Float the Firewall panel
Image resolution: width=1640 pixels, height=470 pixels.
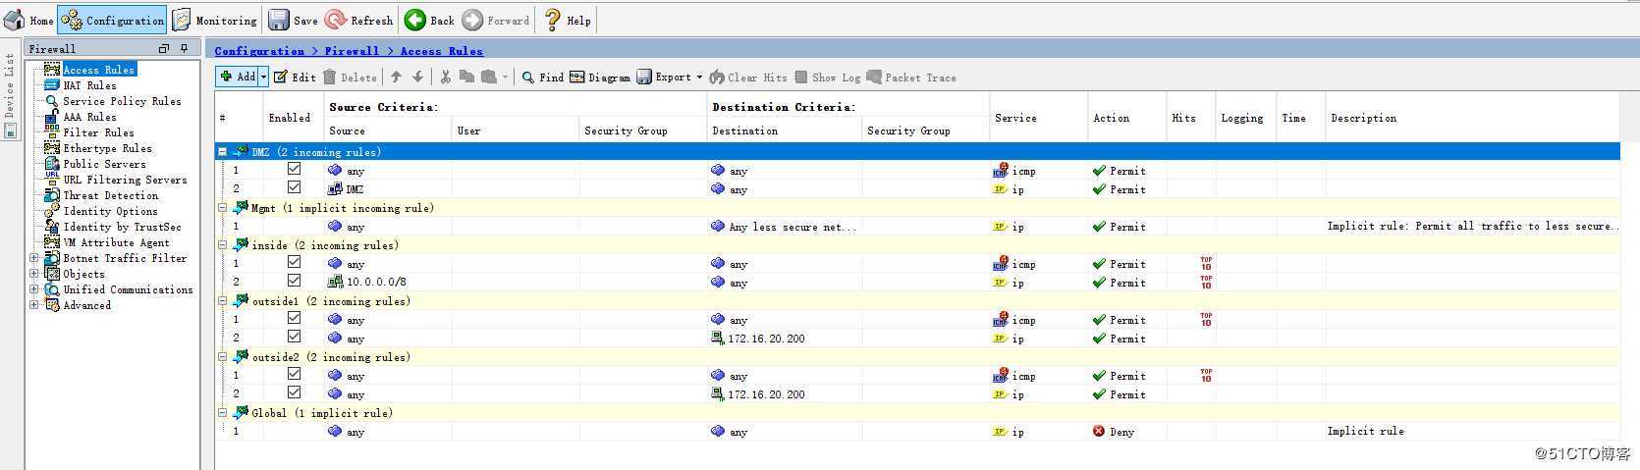coord(164,48)
